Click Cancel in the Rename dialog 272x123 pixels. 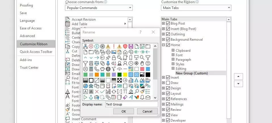point(147,111)
